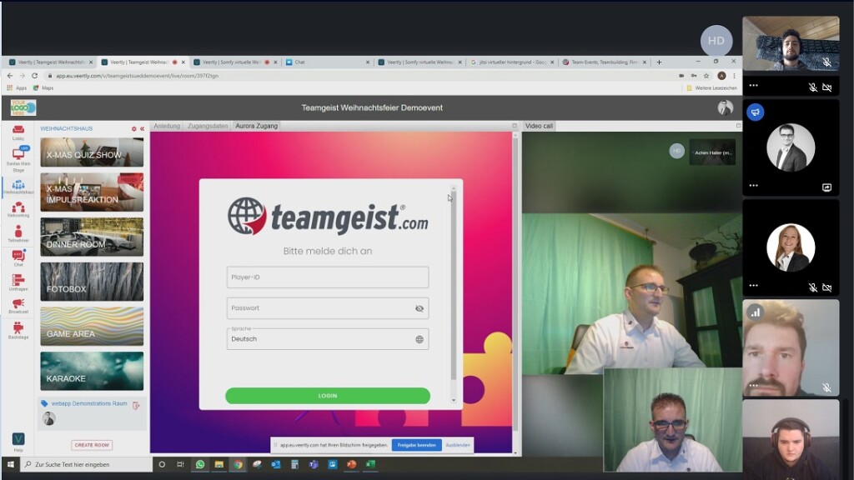Maximize the Video call panel
This screenshot has height=480, width=854.
point(738,126)
